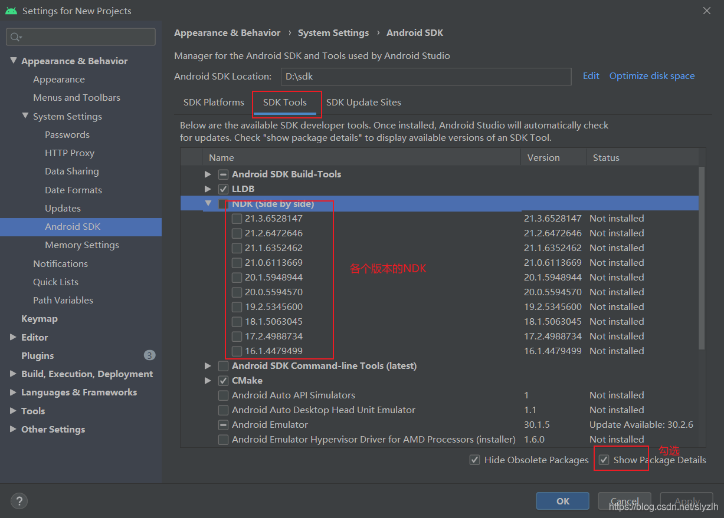
Task: Open Date Formats settings
Action: (x=73, y=190)
